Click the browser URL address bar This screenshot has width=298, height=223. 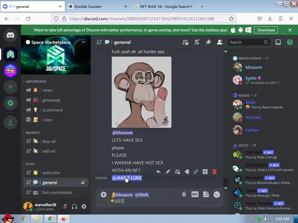143,19
